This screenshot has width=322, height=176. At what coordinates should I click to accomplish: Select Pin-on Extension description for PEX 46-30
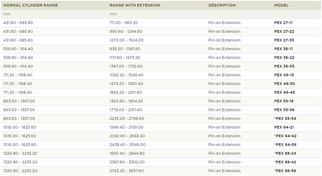224,84
